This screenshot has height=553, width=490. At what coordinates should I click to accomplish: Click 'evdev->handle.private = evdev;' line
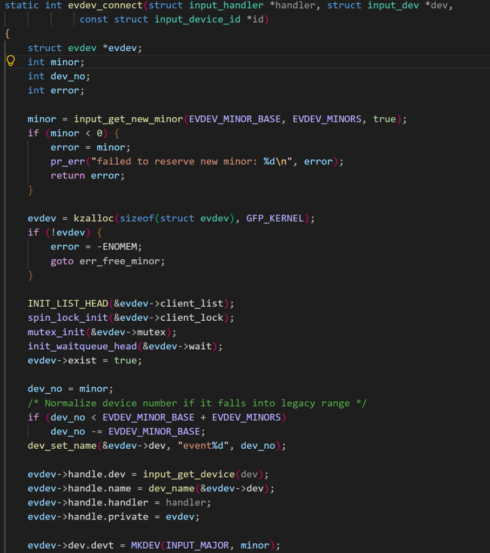click(113, 517)
